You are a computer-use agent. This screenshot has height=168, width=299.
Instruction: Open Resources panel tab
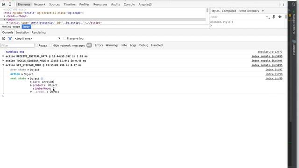pyautogui.click(x=100, y=4)
